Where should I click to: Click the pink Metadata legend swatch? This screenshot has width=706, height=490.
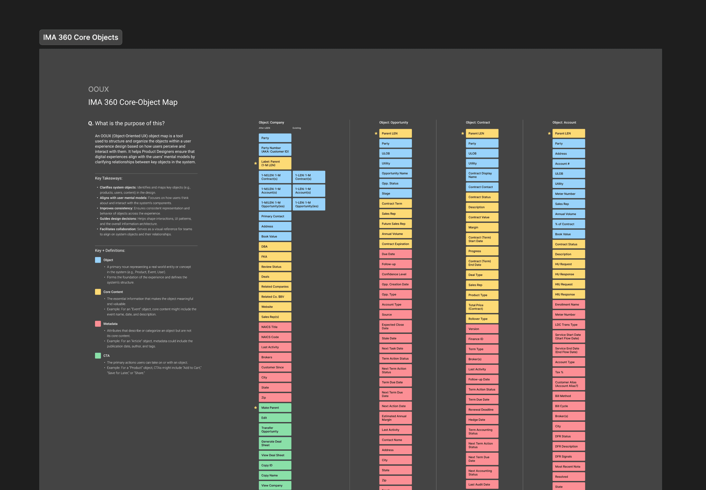click(x=98, y=324)
